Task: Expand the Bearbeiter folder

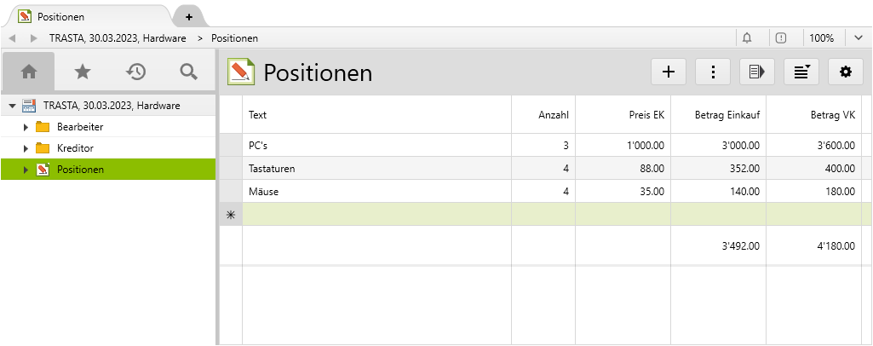Action: click(26, 127)
